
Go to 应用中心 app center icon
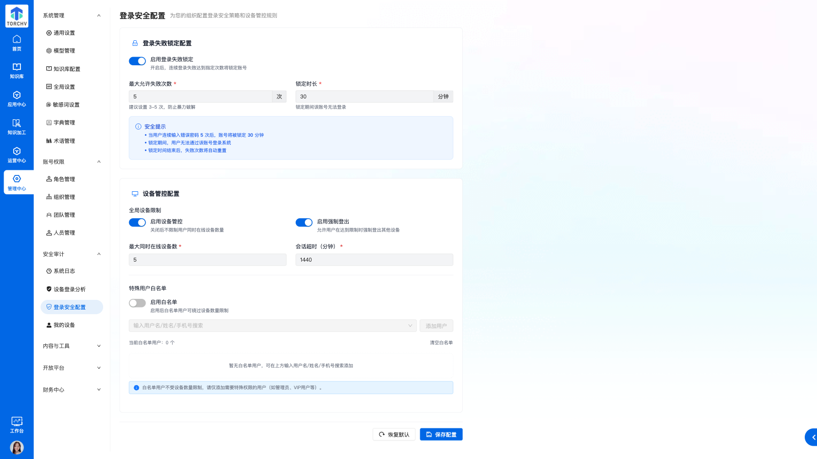pyautogui.click(x=16, y=98)
